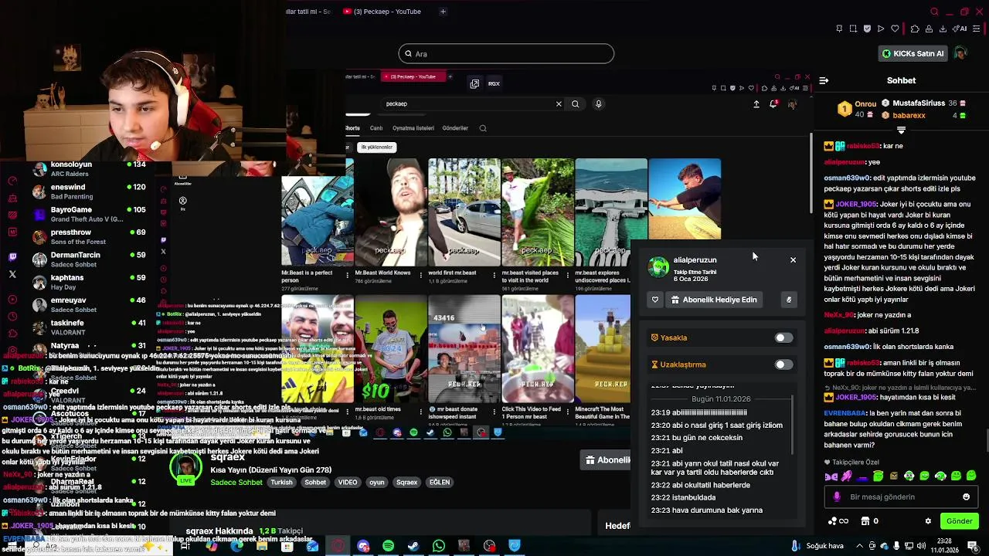Open alialperuzun avatar in user card
The image size is (989, 556).
click(x=658, y=267)
